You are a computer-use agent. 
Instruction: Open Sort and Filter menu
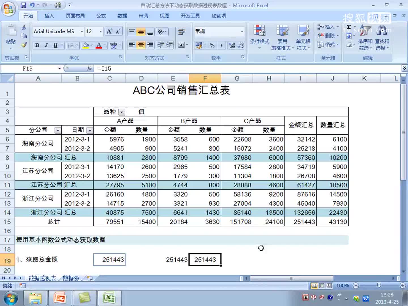point(365,37)
